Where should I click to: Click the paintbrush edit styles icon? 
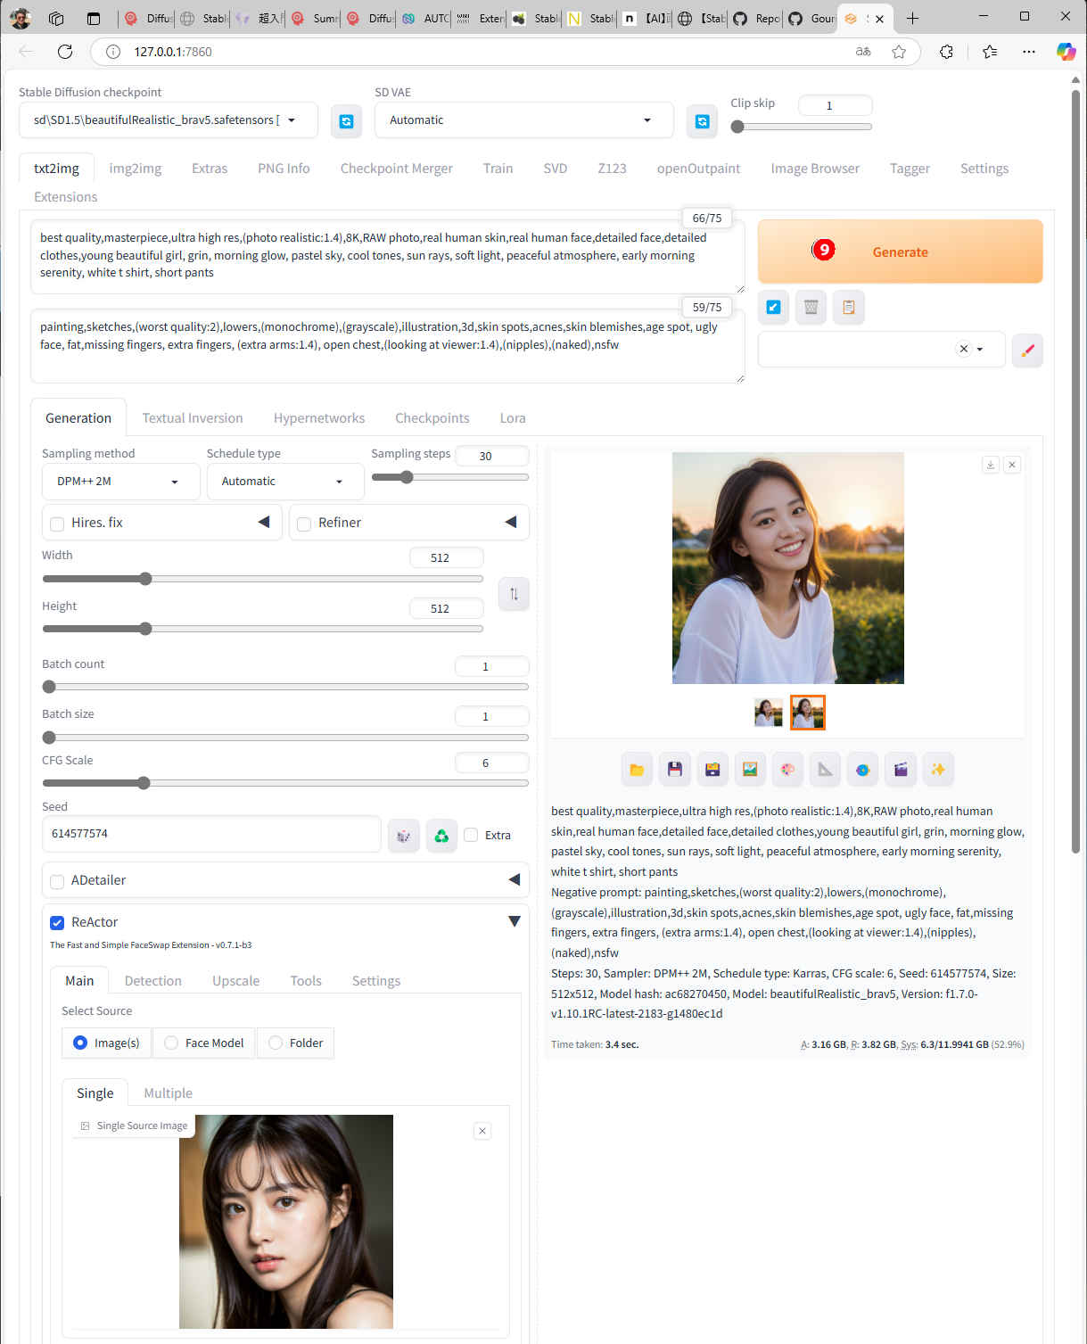point(1027,350)
